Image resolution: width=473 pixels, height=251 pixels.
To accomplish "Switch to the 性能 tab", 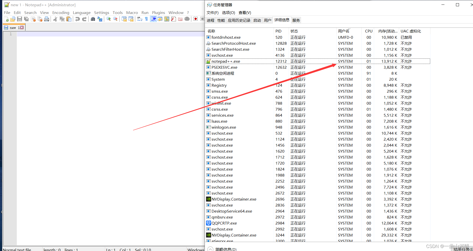I will point(221,20).
